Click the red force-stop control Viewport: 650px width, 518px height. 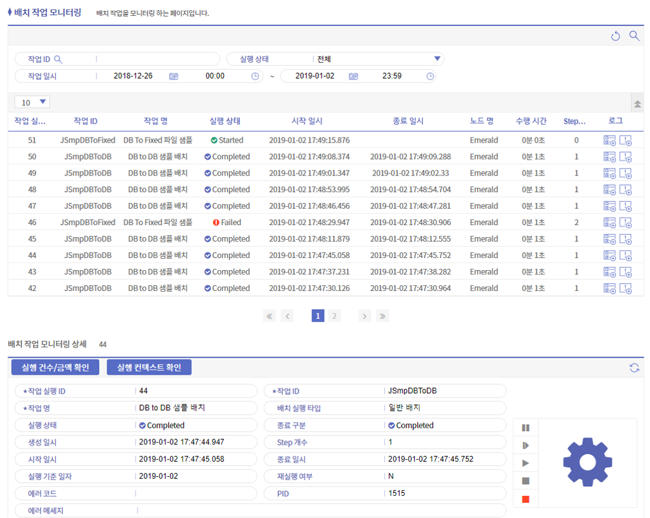[x=526, y=499]
